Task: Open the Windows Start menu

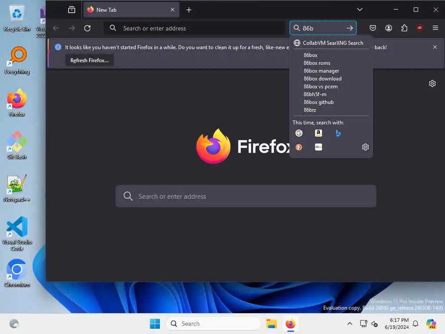Action: click(x=155, y=324)
